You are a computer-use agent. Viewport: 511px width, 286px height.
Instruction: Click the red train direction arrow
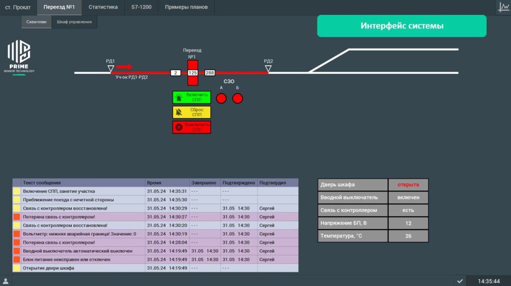tap(124, 66)
